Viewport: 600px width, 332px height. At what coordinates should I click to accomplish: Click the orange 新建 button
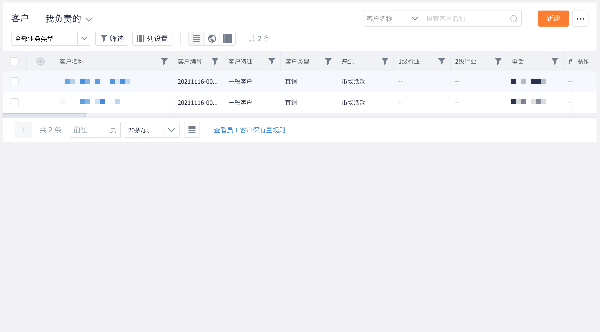[553, 18]
